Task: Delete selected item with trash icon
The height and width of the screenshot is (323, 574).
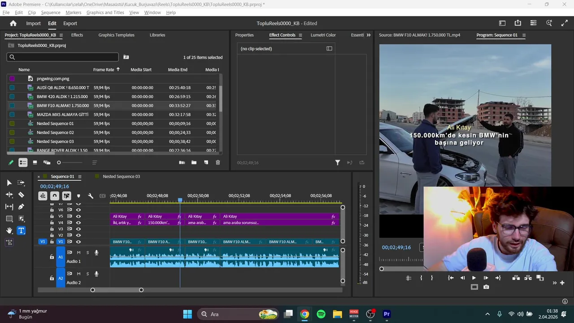Action: pos(218,162)
